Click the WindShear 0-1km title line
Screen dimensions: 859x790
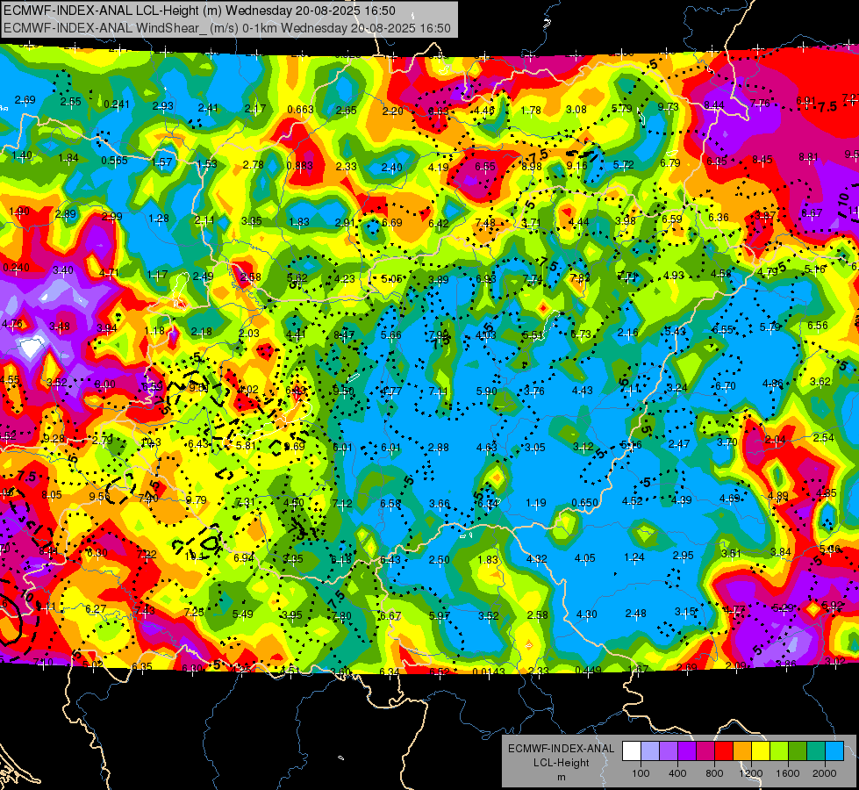(x=226, y=28)
